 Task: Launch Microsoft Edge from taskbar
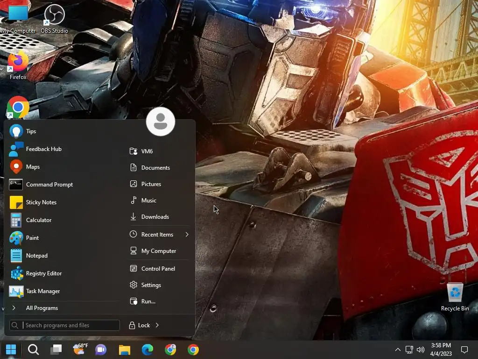(148, 350)
